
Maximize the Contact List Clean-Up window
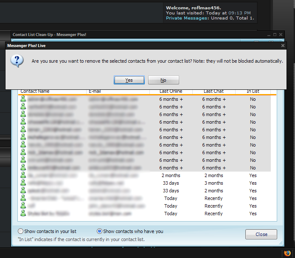275,35
